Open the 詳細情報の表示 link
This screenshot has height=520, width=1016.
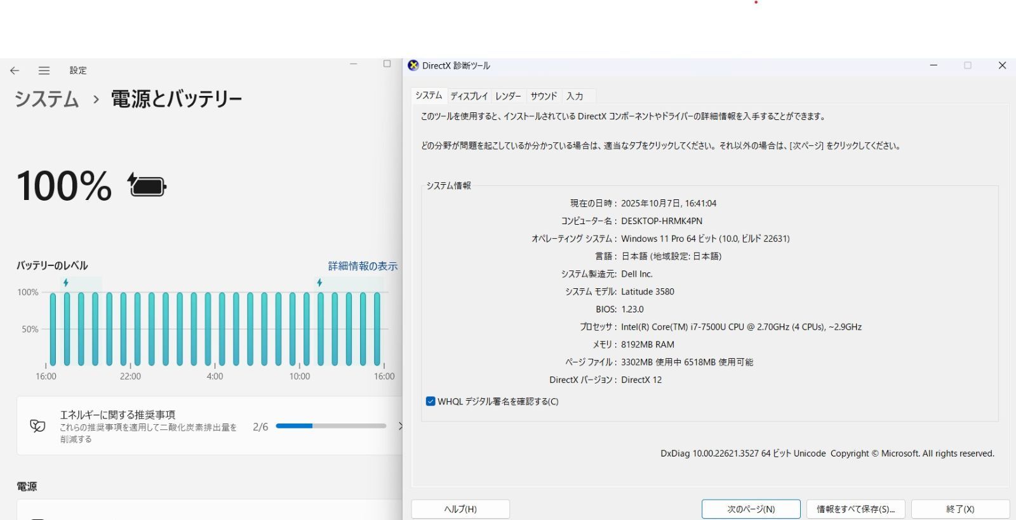(363, 266)
